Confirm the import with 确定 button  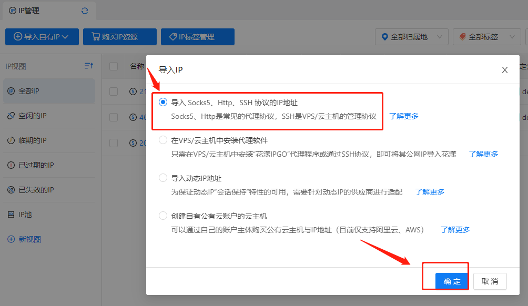[x=452, y=281]
